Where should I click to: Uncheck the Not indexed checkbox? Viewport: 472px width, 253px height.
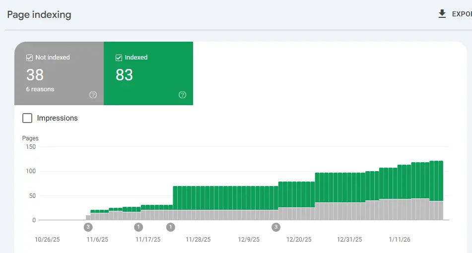(29, 58)
